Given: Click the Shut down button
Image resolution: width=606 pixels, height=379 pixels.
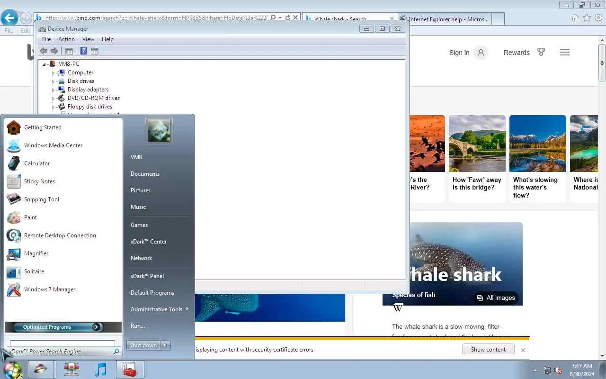Looking at the screenshot, I should (143, 345).
